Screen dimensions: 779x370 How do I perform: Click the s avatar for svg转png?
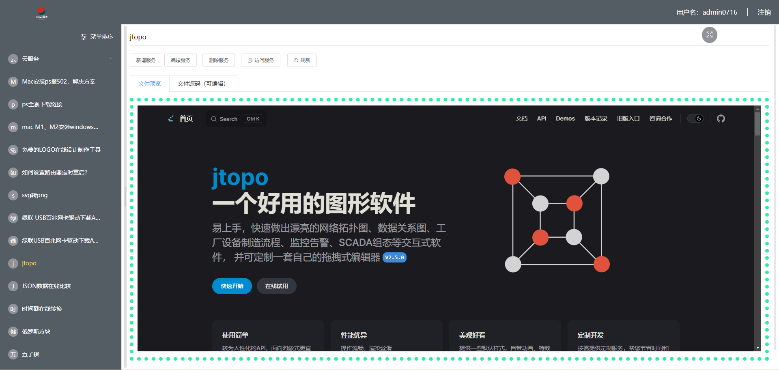tap(13, 196)
